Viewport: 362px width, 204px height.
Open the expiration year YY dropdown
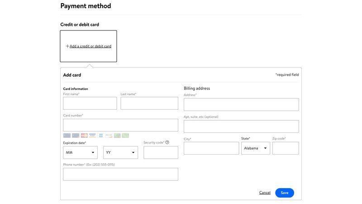[x=120, y=152]
